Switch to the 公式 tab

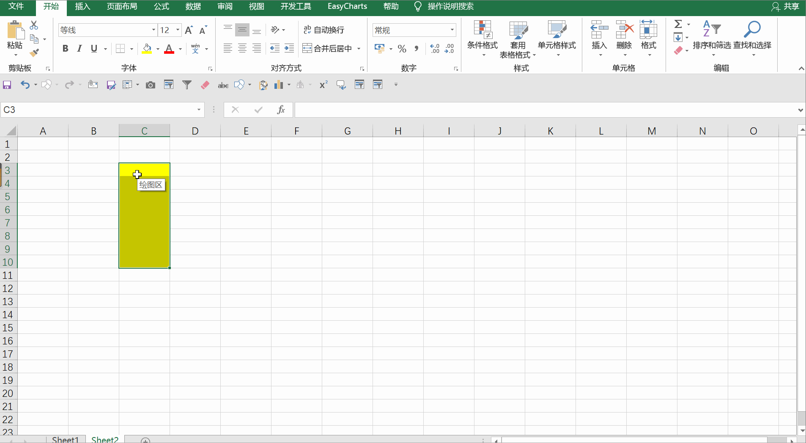[161, 6]
